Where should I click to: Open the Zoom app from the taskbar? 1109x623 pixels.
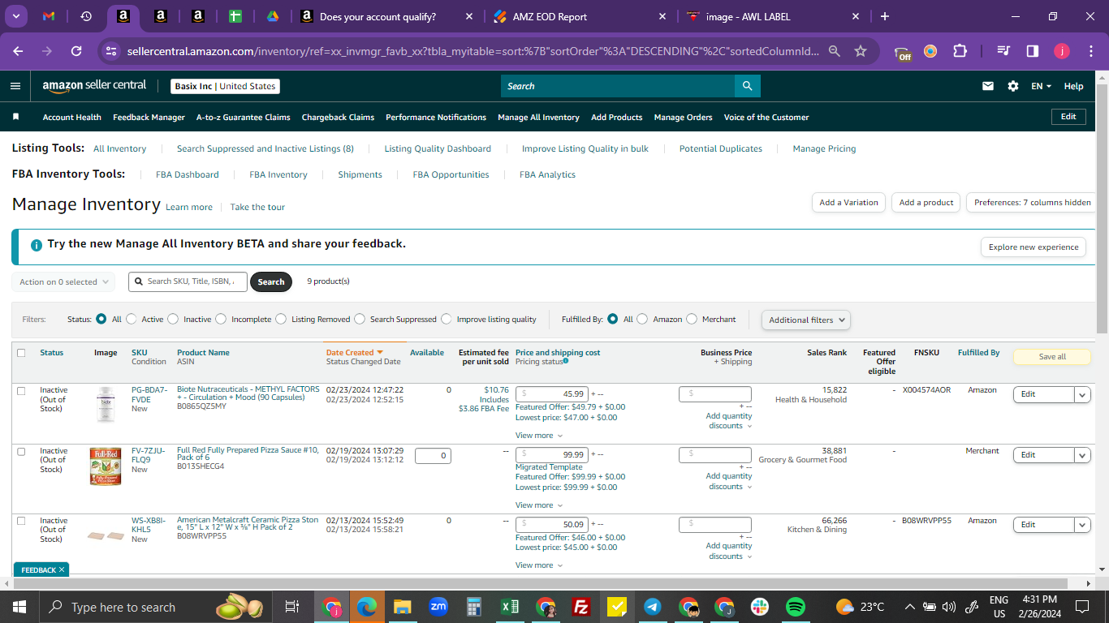coord(438,607)
